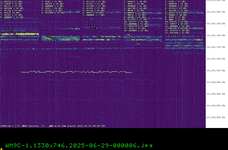Click the W0QL (-13 dB) entry
The width and height of the screenshot is (228, 150).
point(175,19)
